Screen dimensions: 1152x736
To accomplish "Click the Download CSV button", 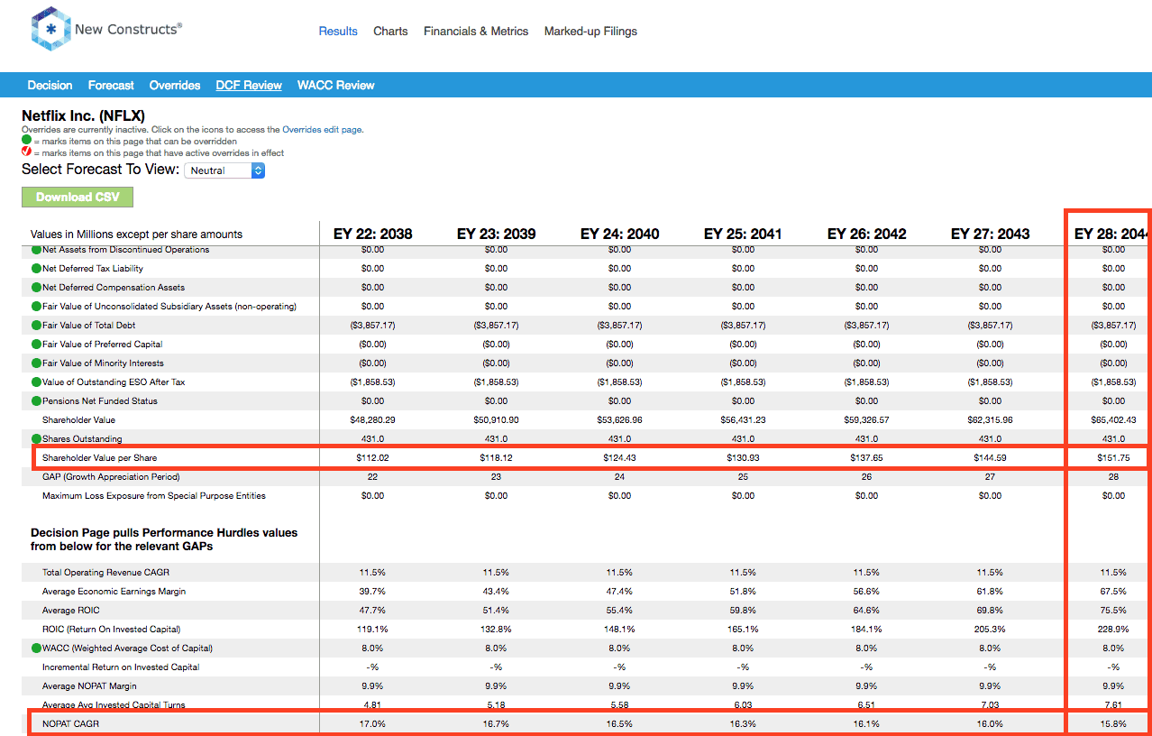I will pos(77,198).
